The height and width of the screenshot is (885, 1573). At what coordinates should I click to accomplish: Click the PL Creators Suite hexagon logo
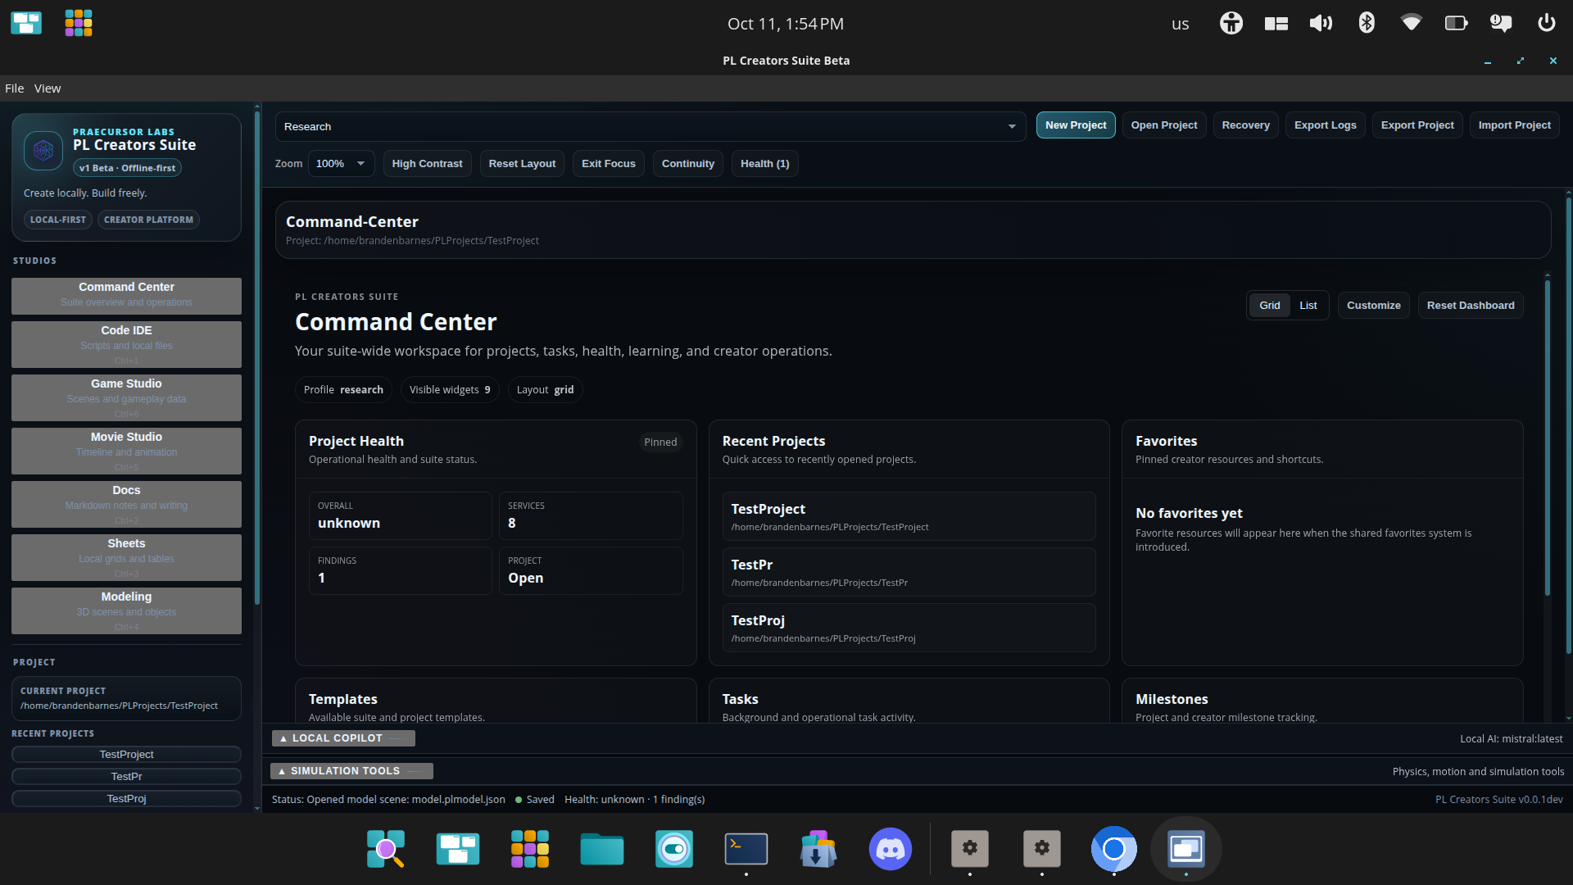pos(43,151)
